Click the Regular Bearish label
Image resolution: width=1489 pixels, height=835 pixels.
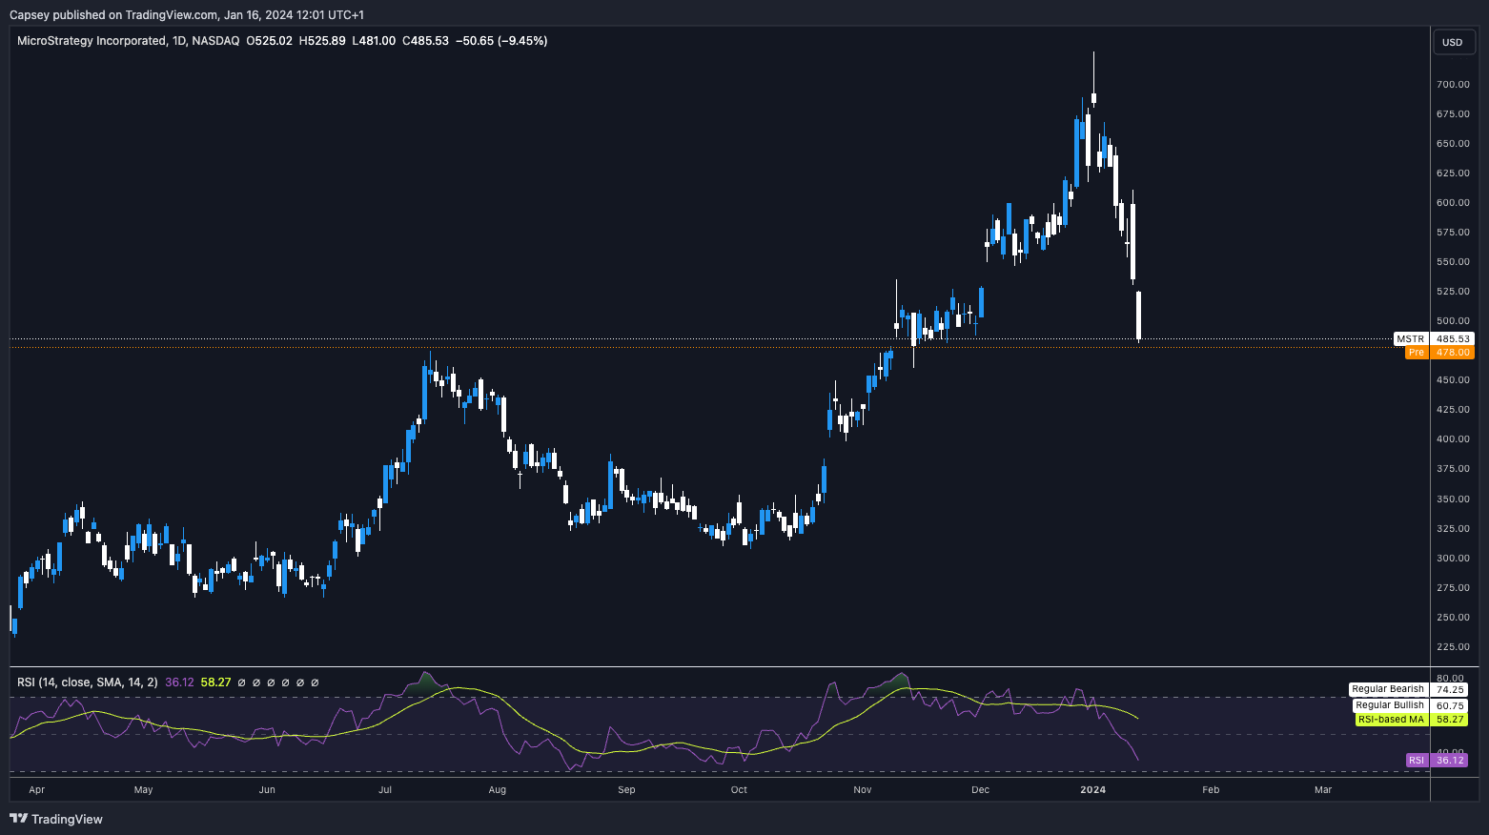pyautogui.click(x=1388, y=689)
